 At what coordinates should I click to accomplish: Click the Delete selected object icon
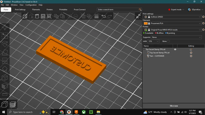click(31, 16)
